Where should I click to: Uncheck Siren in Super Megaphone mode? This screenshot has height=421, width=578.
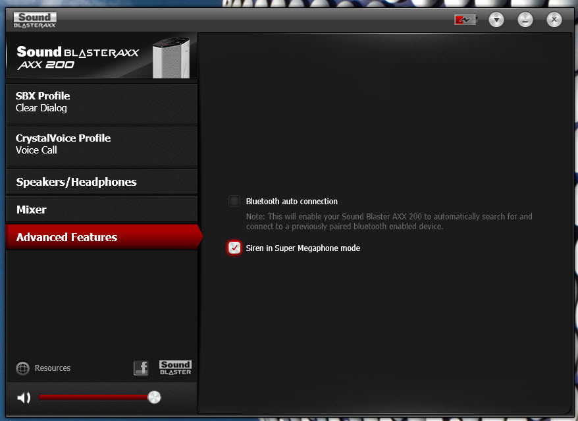click(234, 248)
